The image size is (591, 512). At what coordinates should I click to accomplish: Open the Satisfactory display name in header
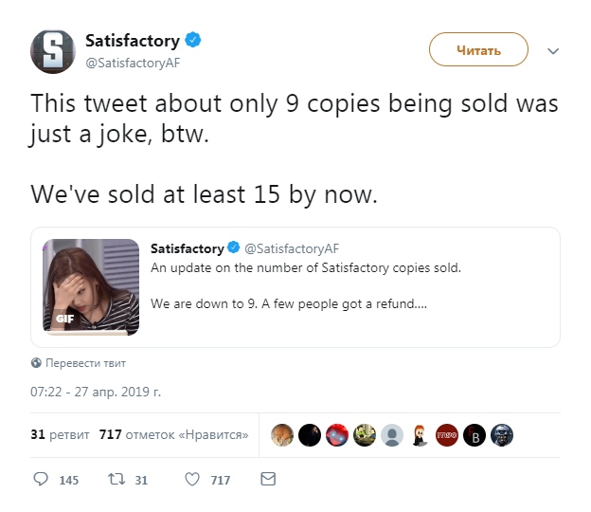coord(132,41)
